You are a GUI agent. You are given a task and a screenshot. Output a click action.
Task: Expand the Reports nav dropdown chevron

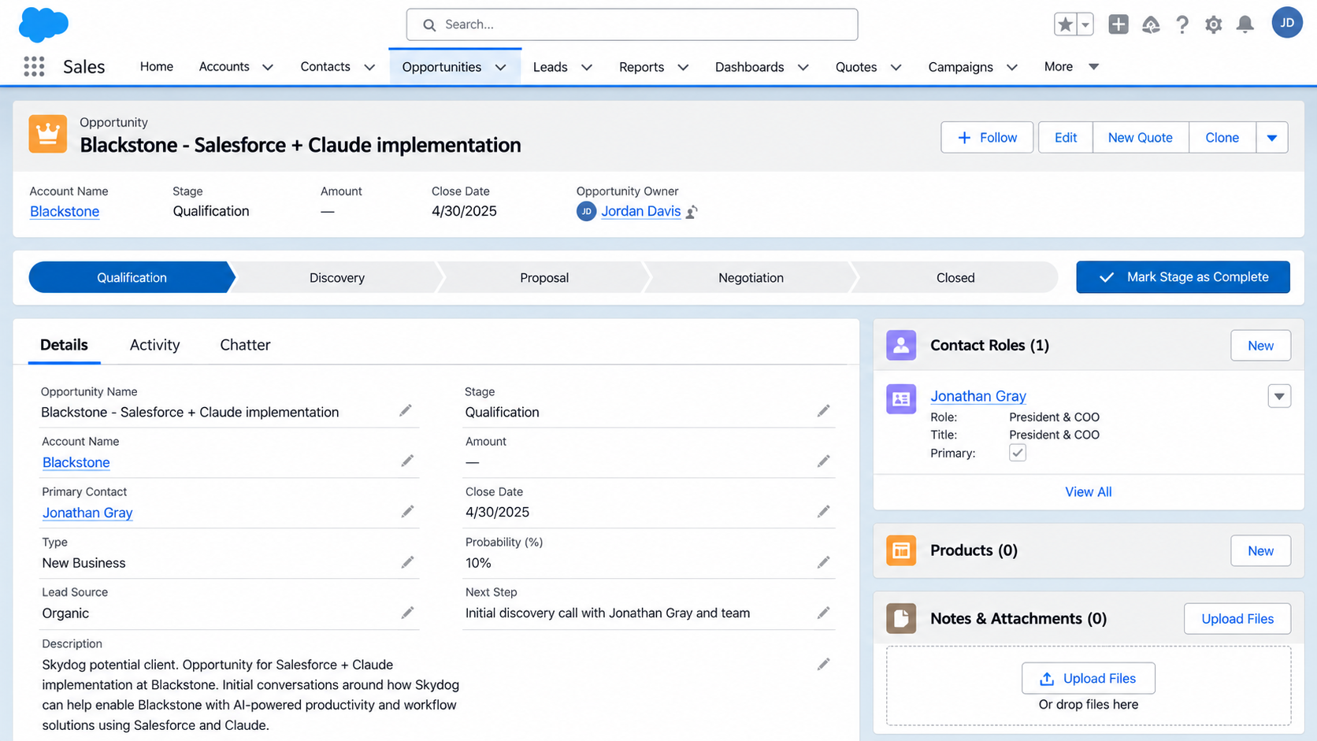683,67
